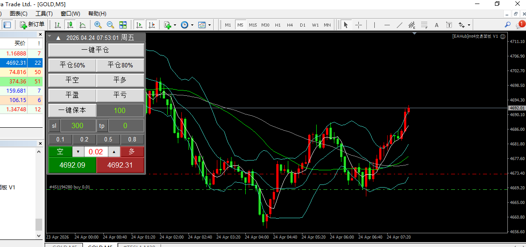Select the M1 timeframe

[x=228, y=25]
